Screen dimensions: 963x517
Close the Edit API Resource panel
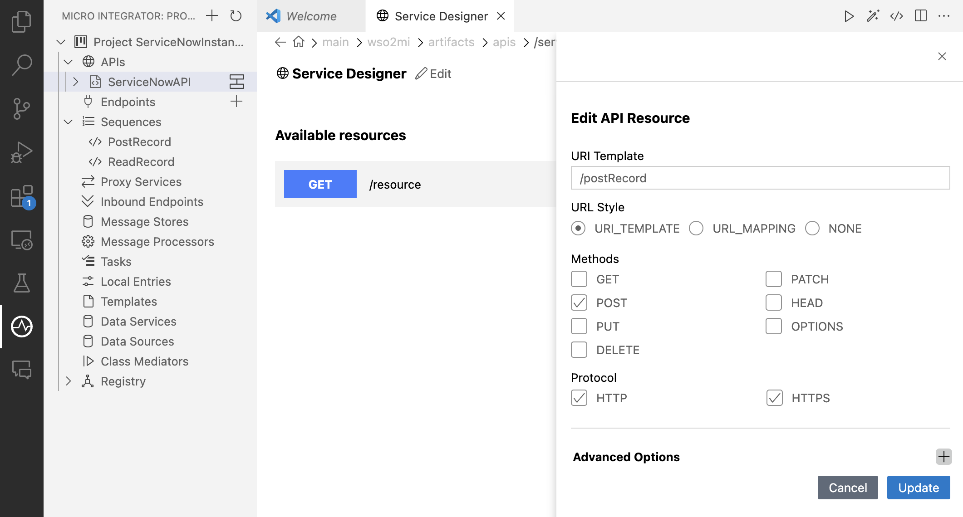tap(942, 56)
